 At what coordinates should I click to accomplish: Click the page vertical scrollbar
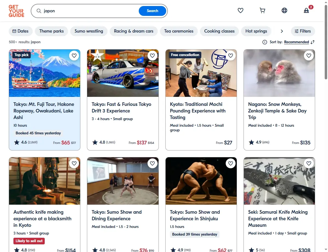(326, 42)
